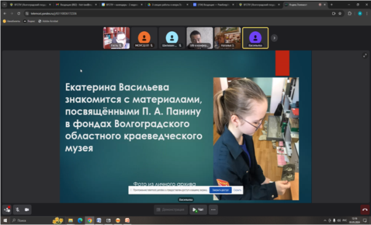Image resolution: width=371 pixels, height=225 pixels.
Task: Switch to the ВГСПУ календарь tab
Action: click(x=122, y=4)
